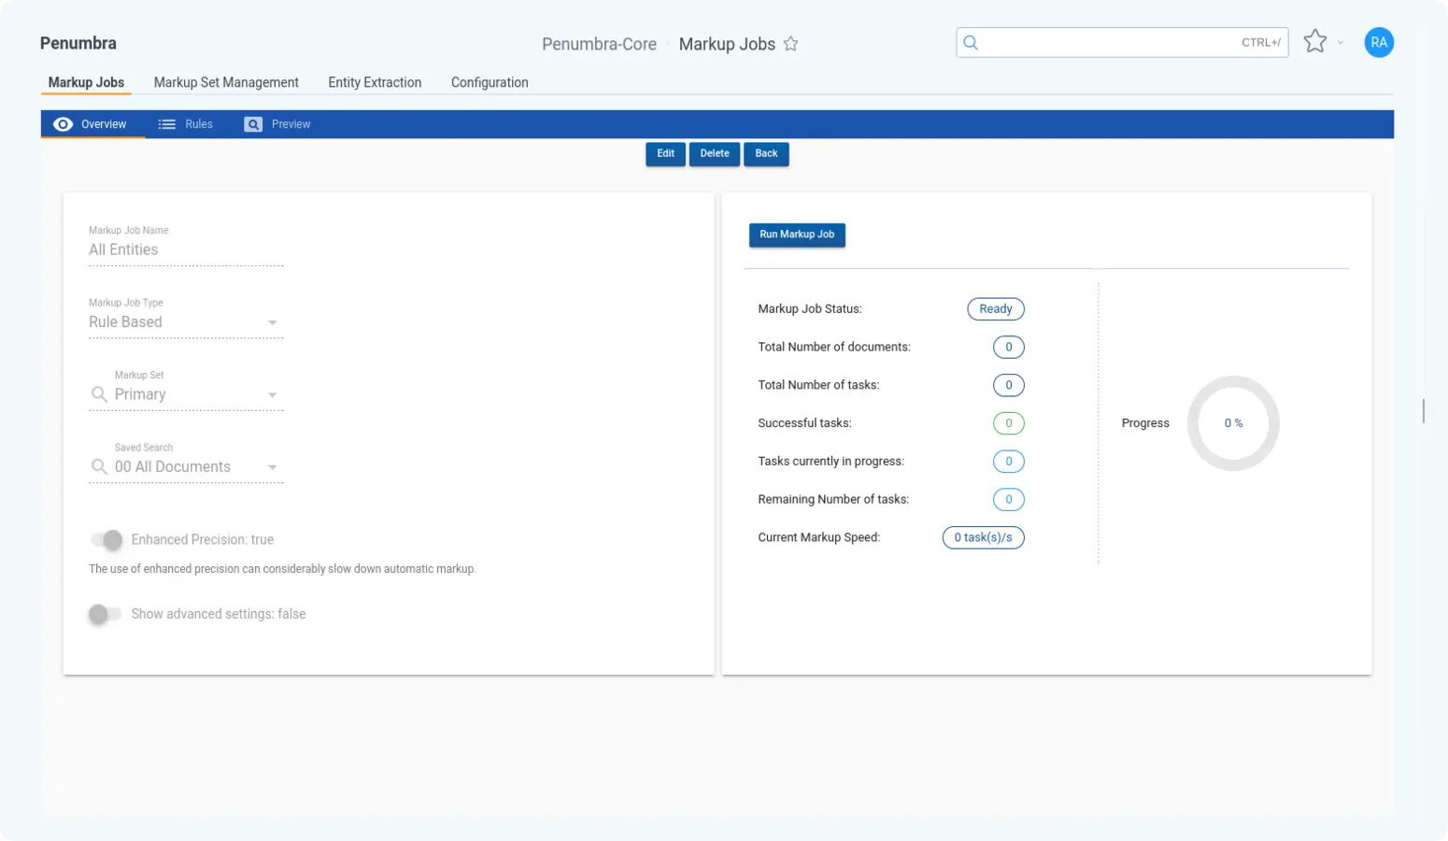Click the Rules list icon
1448x841 pixels.
tap(166, 124)
